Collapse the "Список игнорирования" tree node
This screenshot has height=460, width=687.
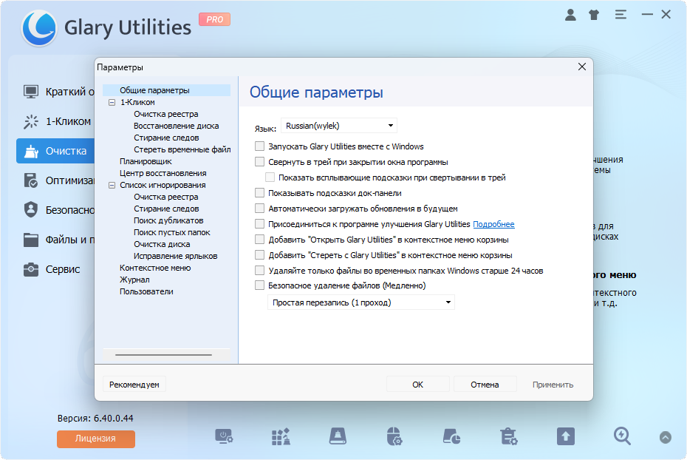pos(112,185)
